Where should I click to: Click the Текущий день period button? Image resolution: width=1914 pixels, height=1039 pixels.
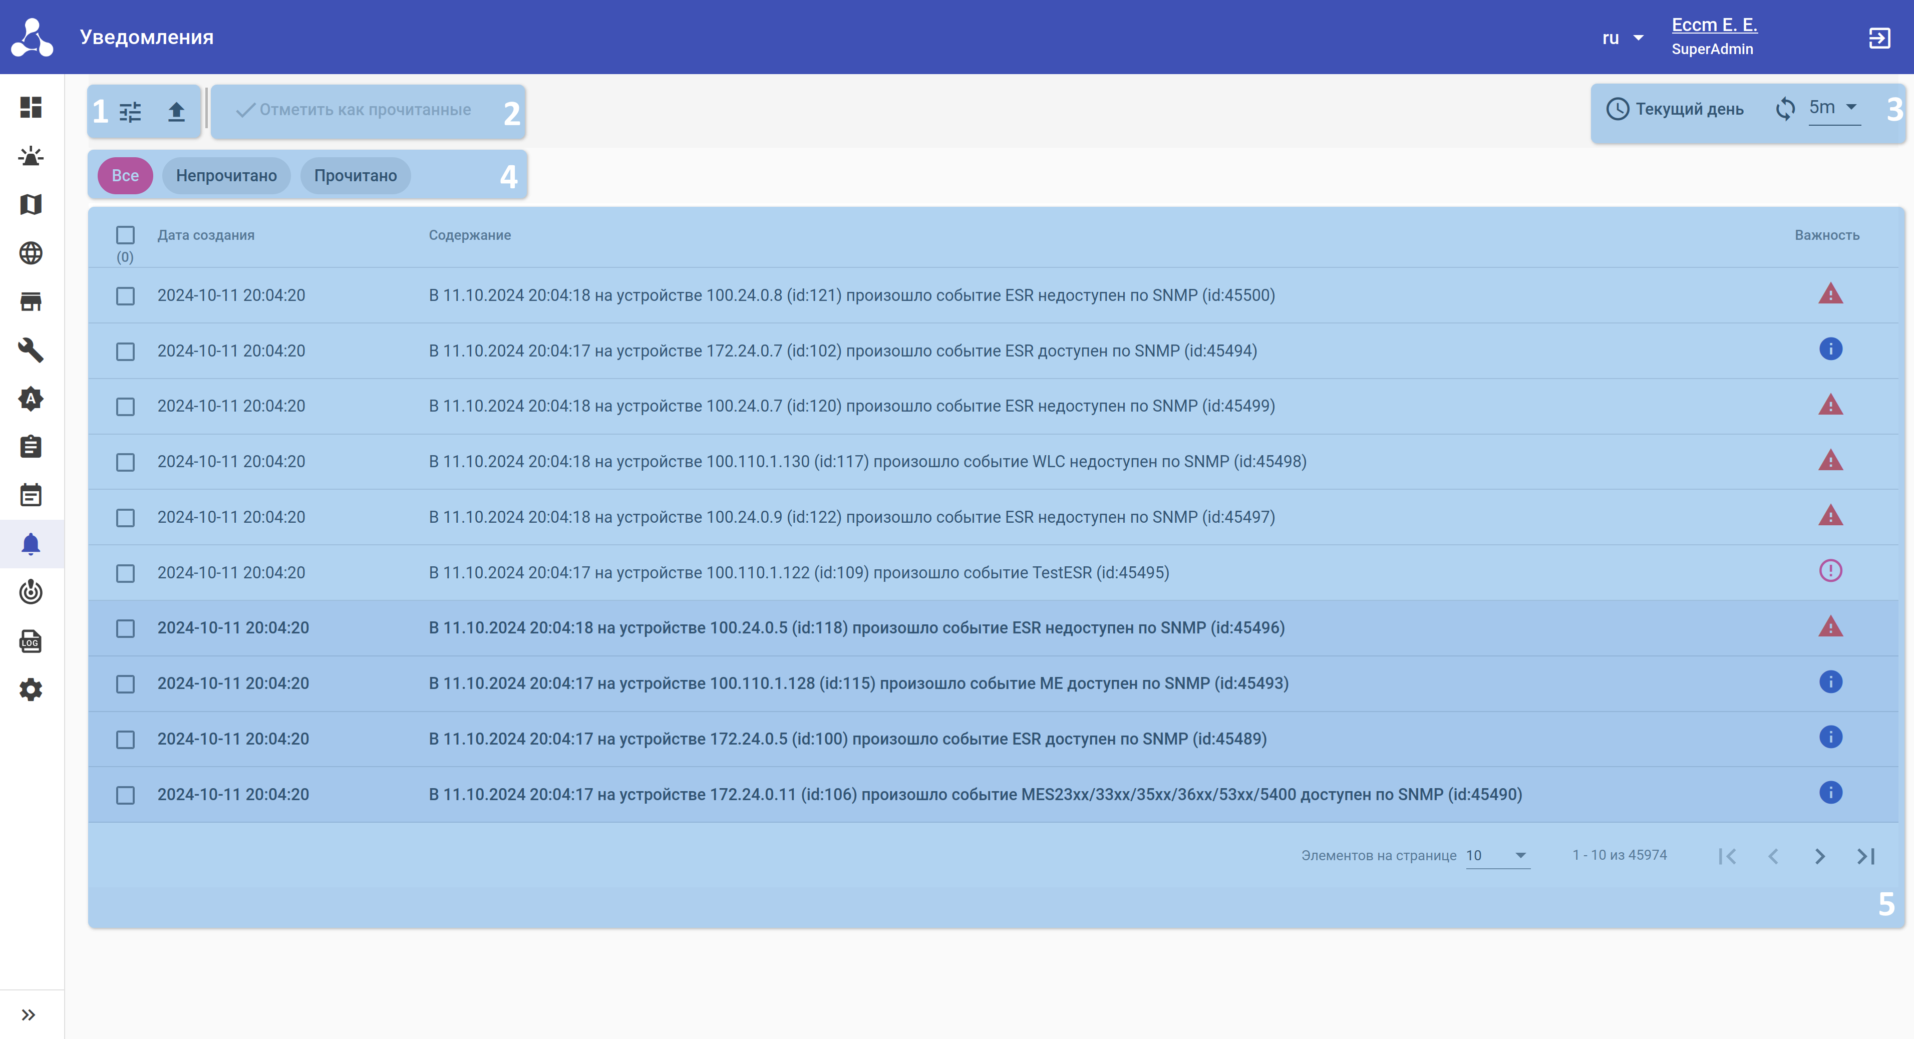[1675, 109]
